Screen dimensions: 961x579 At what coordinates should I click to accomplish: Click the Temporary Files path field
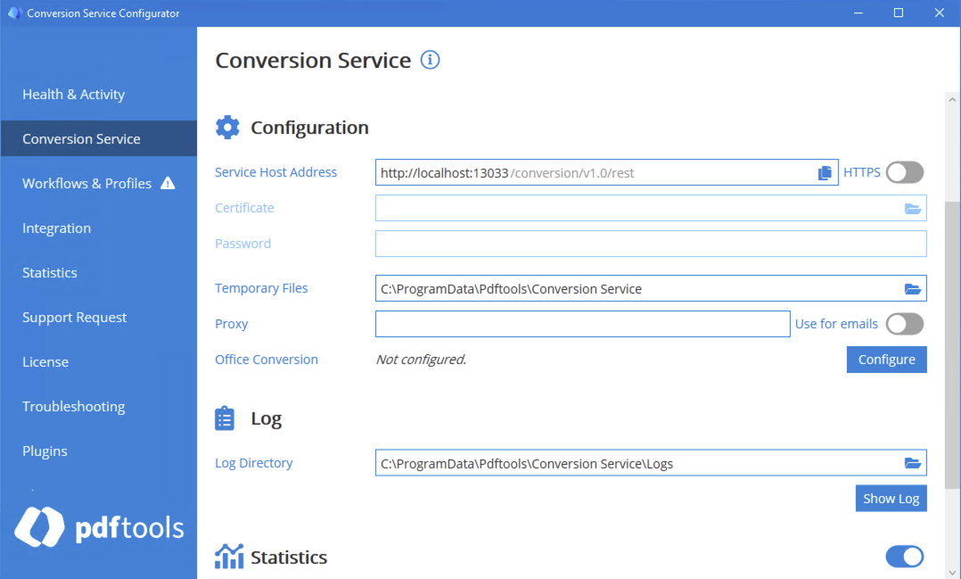coord(651,288)
